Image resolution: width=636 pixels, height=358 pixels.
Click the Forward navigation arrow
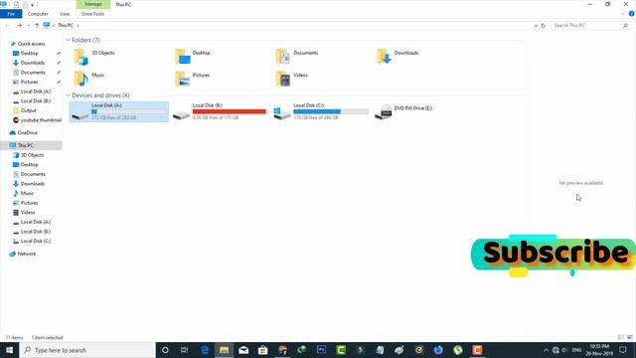[x=19, y=25]
